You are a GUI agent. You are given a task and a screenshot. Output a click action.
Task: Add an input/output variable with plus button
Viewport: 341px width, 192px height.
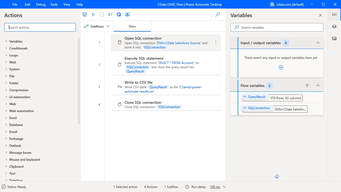[281, 67]
